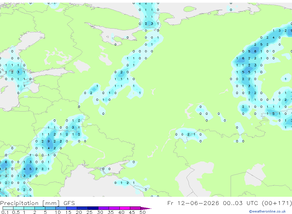Click the '25' legend scale label

(x=89, y=212)
